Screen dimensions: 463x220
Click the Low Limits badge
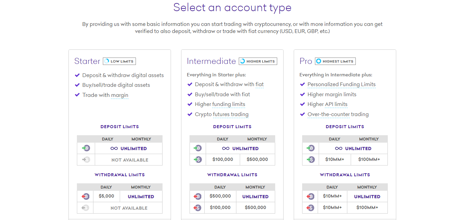119,61
